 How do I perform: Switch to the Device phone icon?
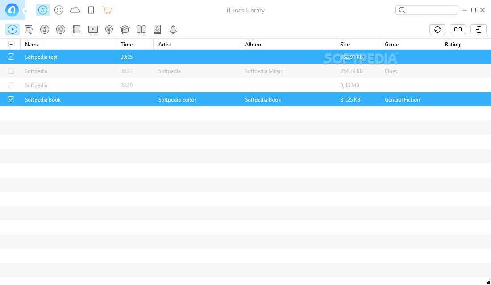(x=91, y=10)
